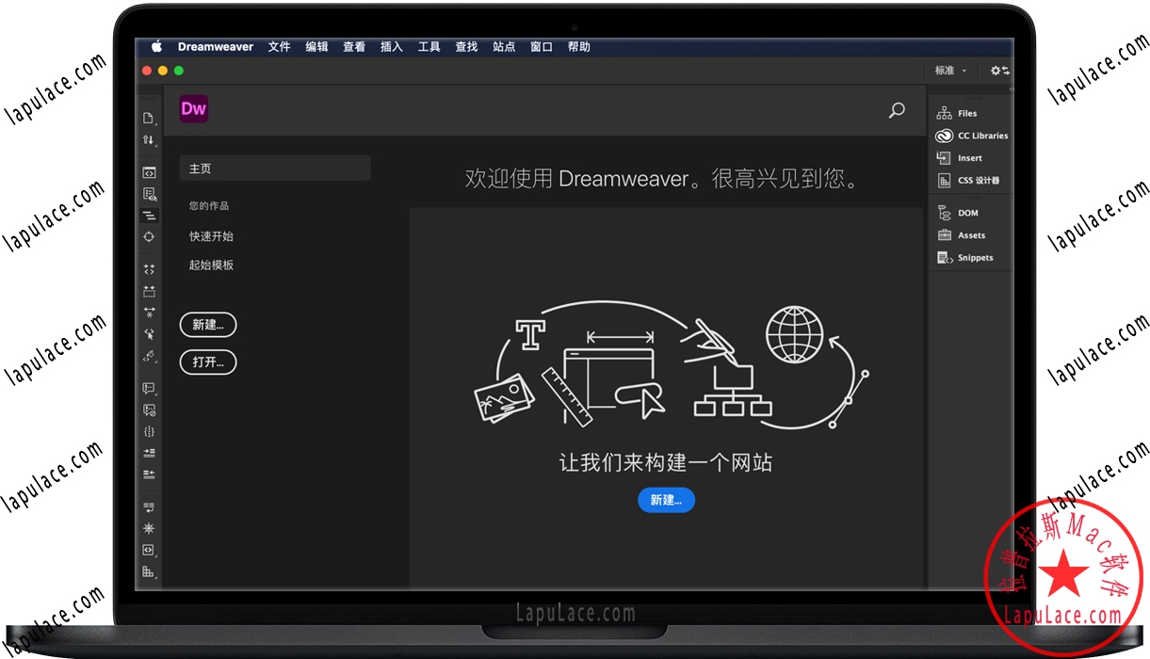Screen dimensions: 1150x659
Task: Open the 站点 menu
Action: 504,47
